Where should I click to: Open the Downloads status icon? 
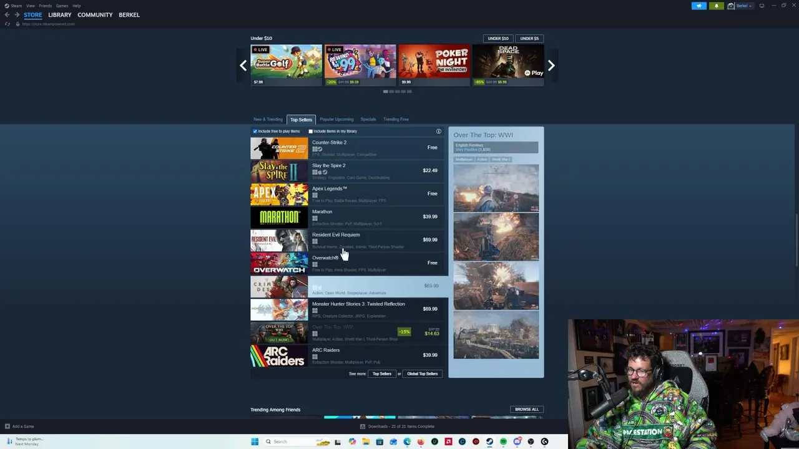(363, 427)
